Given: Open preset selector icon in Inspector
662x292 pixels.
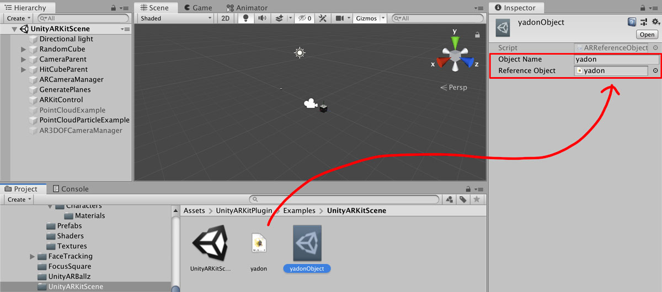Looking at the screenshot, I should tap(644, 22).
